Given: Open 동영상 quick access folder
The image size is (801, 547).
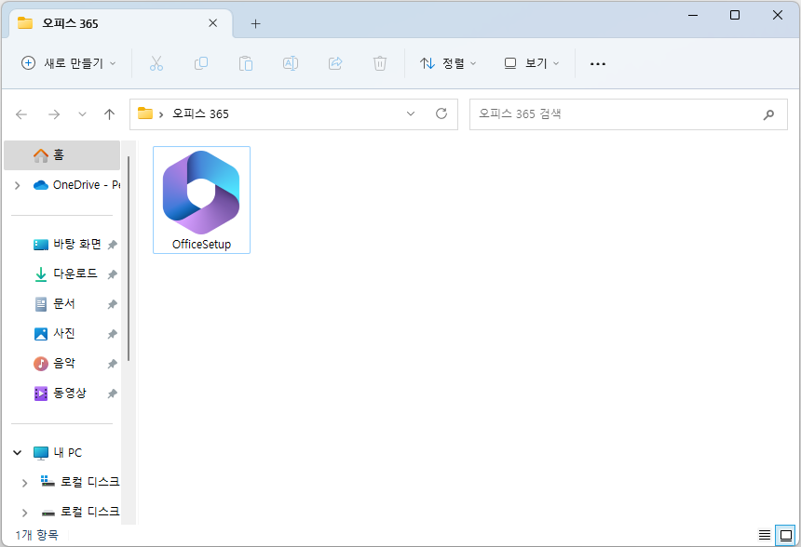Looking at the screenshot, I should coord(60,394).
